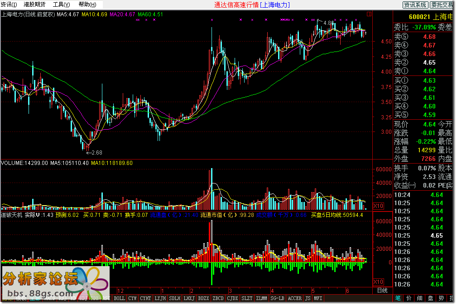Click the 卖⑤ price 4.68
The height and width of the screenshot is (305, 457).
point(429,37)
